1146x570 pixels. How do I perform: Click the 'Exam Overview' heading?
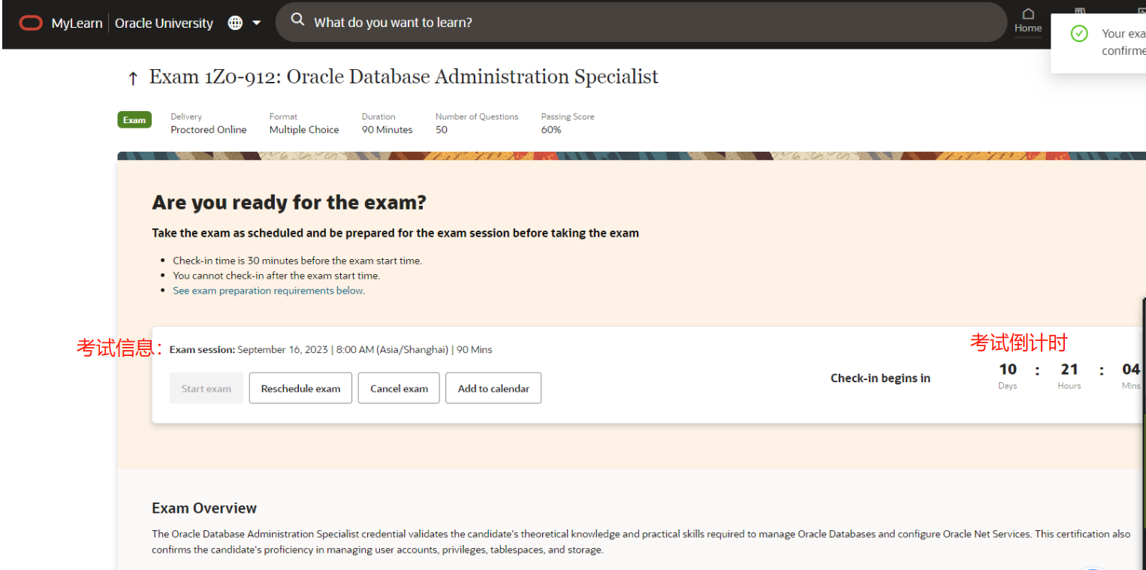tap(204, 508)
